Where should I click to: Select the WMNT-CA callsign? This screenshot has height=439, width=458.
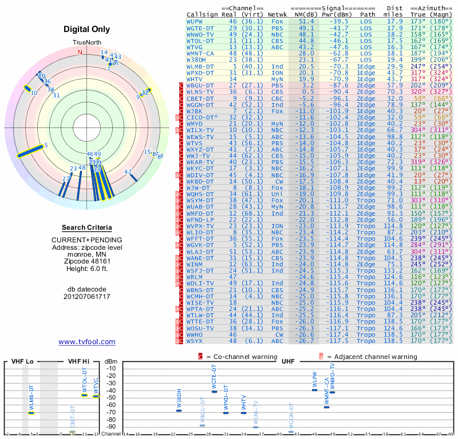coord(200,54)
